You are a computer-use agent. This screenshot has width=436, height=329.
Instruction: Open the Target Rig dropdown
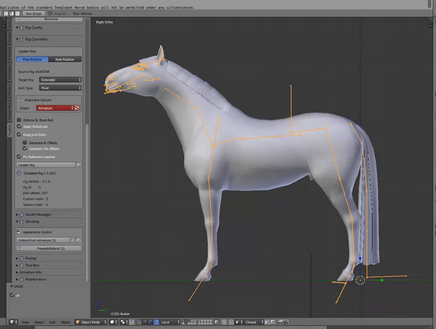[60, 80]
